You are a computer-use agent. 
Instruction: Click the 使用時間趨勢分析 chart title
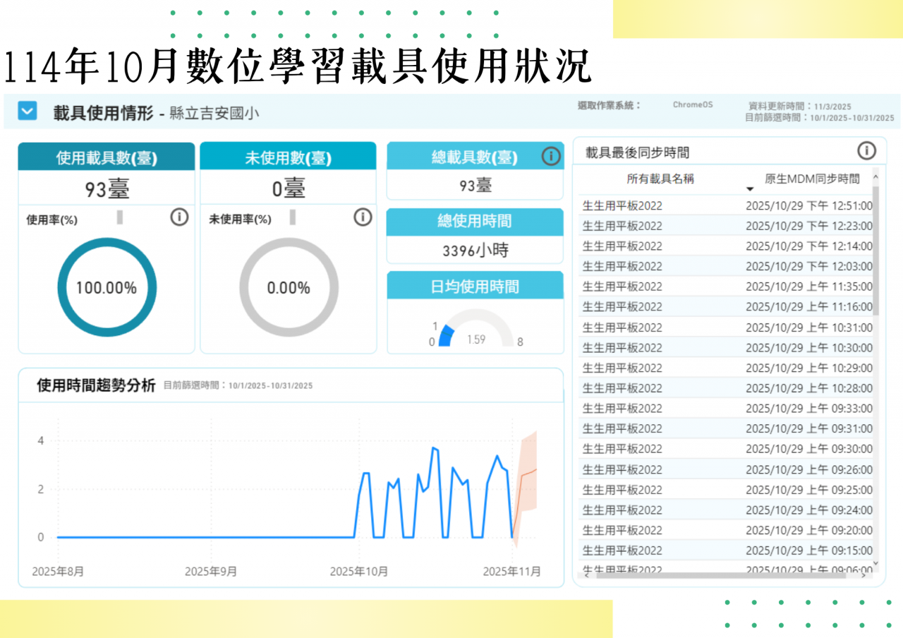pos(96,385)
